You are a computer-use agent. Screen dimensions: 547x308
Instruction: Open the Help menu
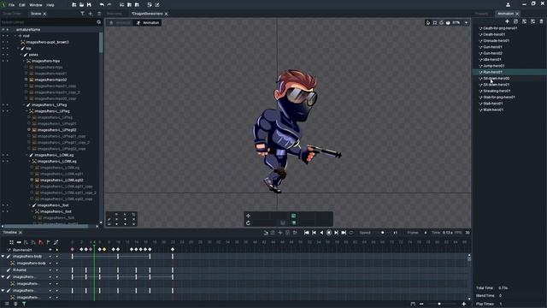[x=50, y=5]
